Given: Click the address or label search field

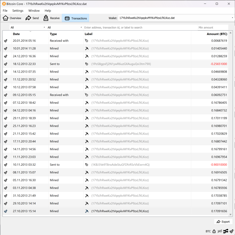Looking at the screenshot, I should point(141,27).
